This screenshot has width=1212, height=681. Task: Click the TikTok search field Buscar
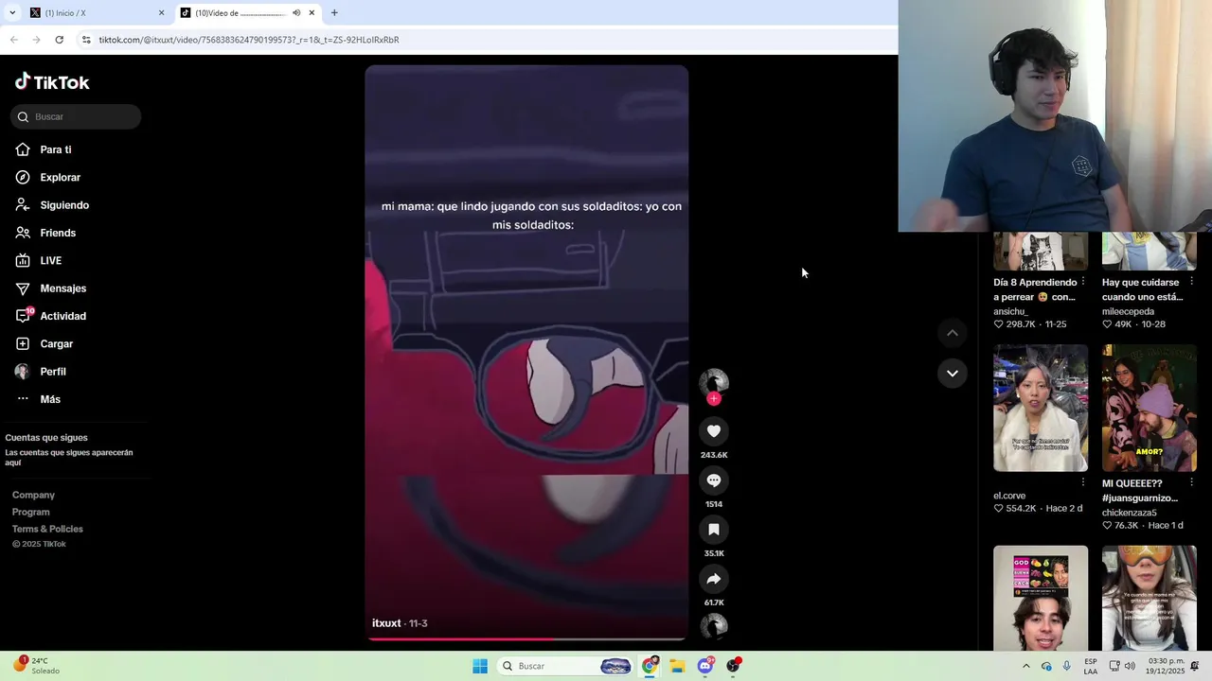[76, 116]
